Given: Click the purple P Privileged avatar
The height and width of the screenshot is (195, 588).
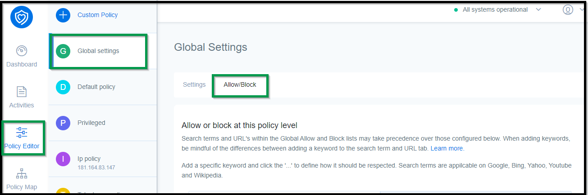Looking at the screenshot, I should (63, 123).
